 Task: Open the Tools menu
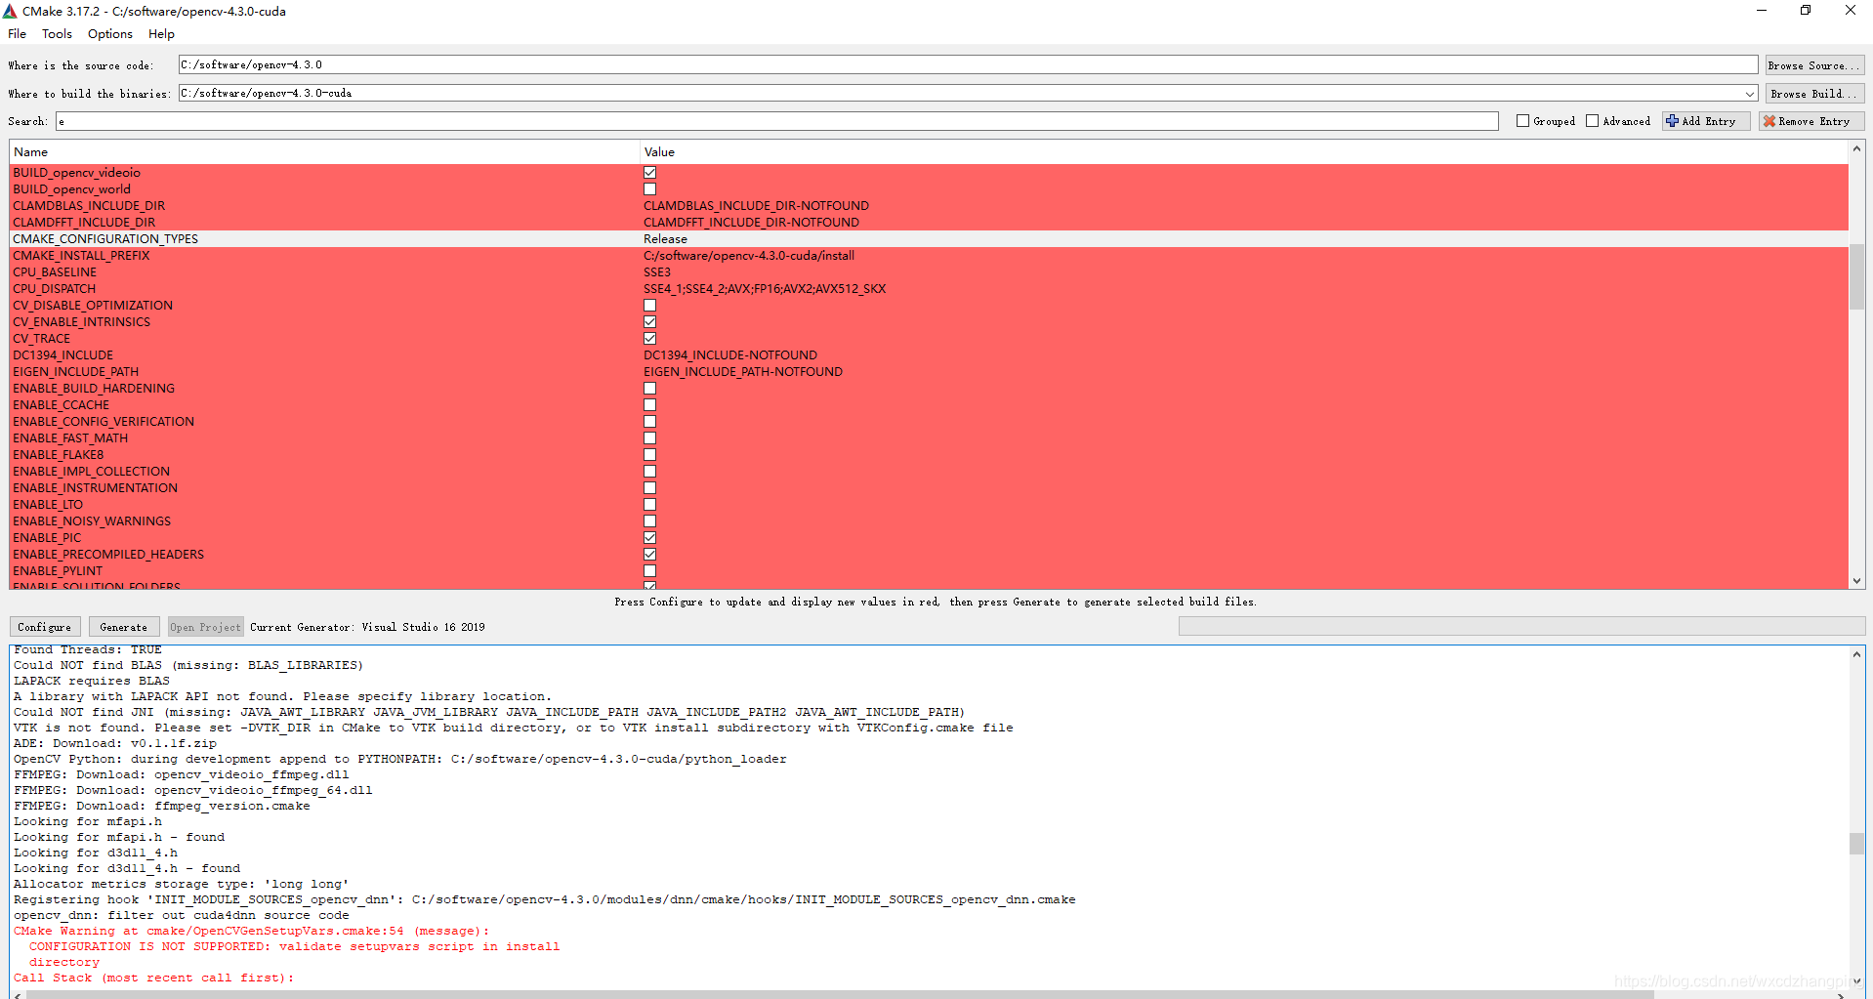point(57,34)
